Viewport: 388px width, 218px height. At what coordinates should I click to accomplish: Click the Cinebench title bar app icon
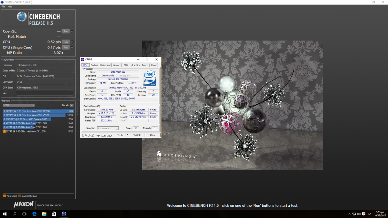2,2
